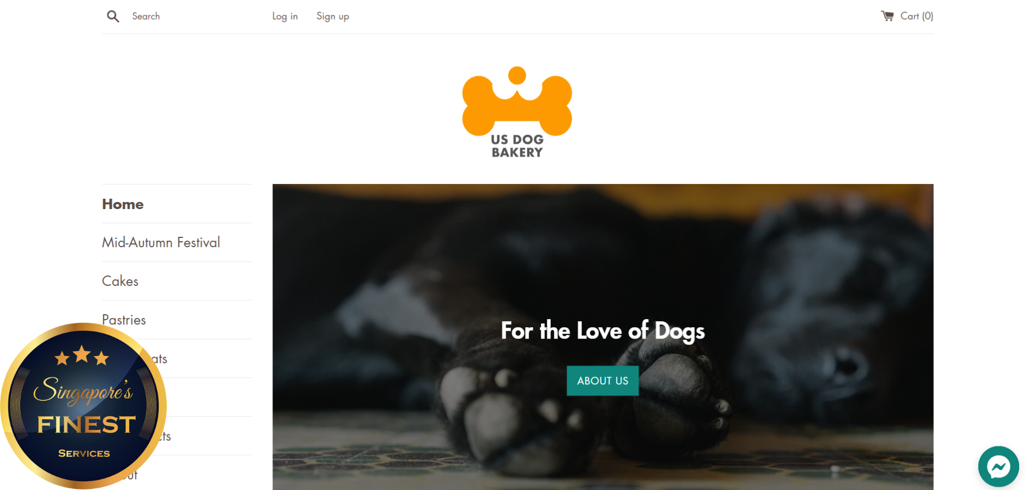1035x490 pixels.
Task: Open the partially hidden menu item ending in 'ats'
Action: click(x=159, y=359)
